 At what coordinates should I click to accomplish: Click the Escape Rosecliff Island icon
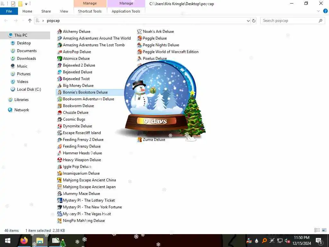pos(59,133)
